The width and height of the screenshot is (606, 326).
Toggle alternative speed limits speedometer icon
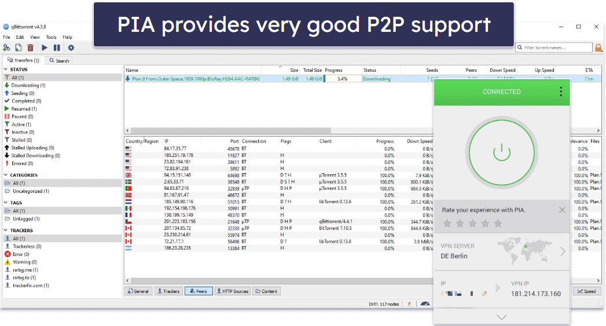point(425,304)
